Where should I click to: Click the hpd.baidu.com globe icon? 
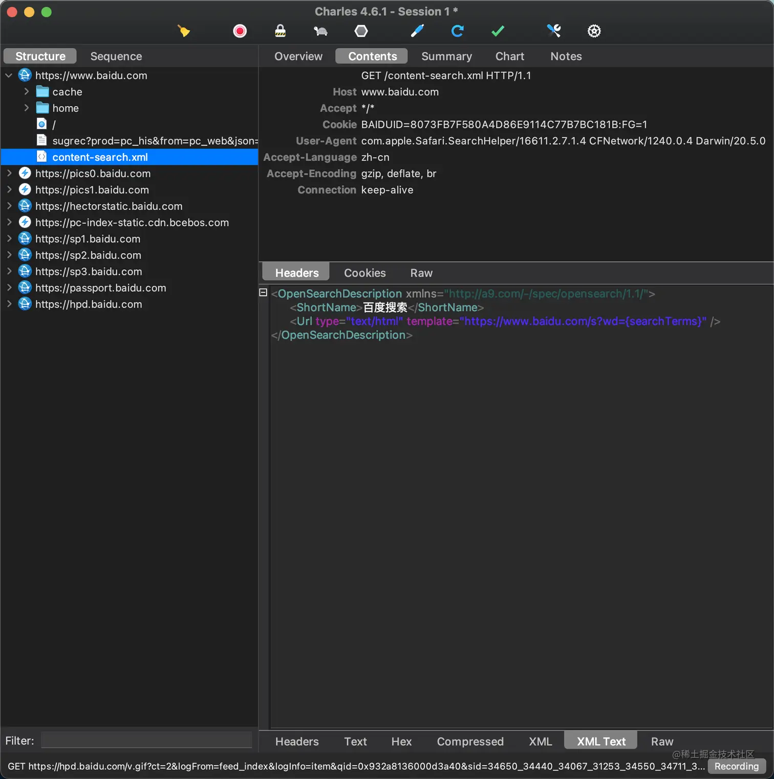[25, 304]
